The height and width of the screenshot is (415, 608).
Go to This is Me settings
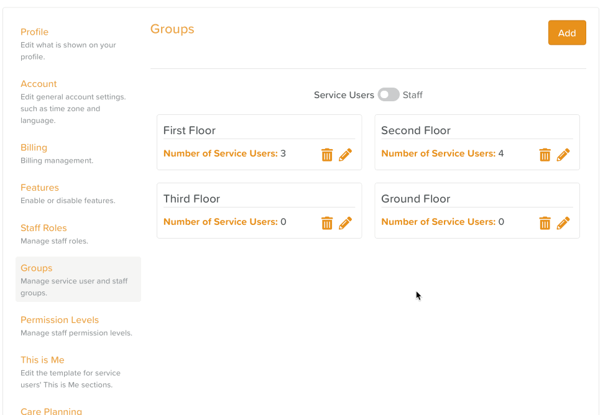[42, 360]
